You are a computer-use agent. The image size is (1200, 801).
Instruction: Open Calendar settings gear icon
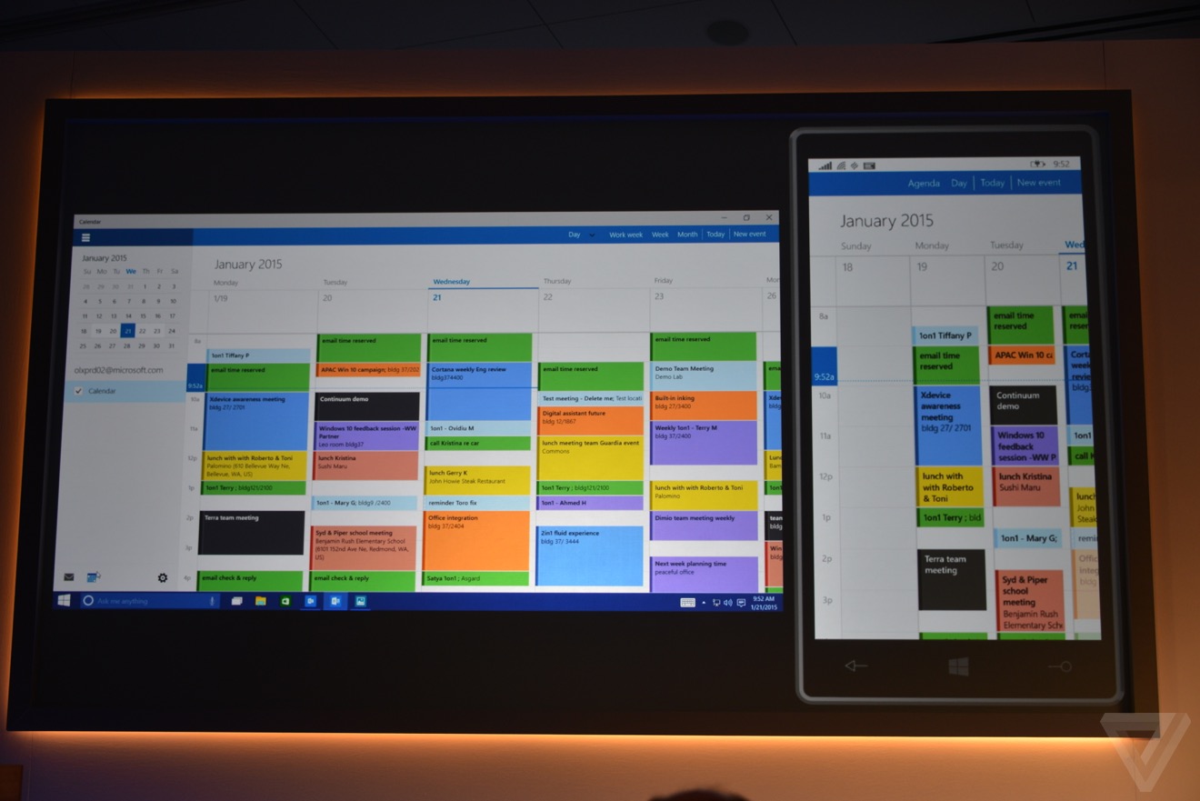tap(163, 577)
